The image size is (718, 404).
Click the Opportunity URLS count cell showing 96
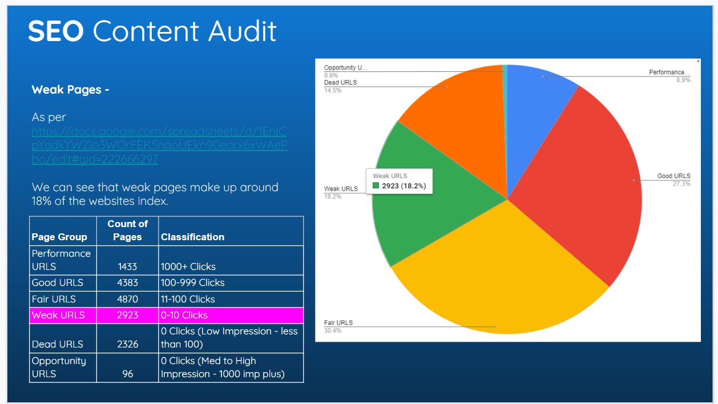[127, 374]
